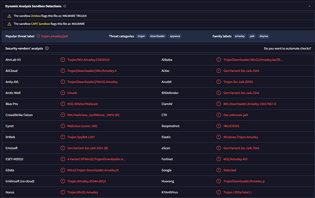Select detection Win.Downloader.Amadey-10017867-0
Screen dimensions: 315x198
coord(250,104)
